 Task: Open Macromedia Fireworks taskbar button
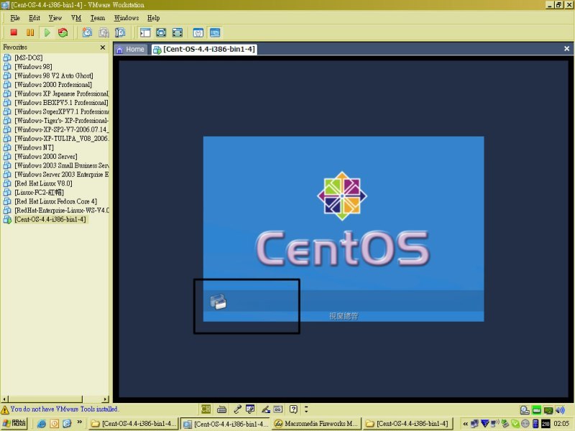point(316,424)
